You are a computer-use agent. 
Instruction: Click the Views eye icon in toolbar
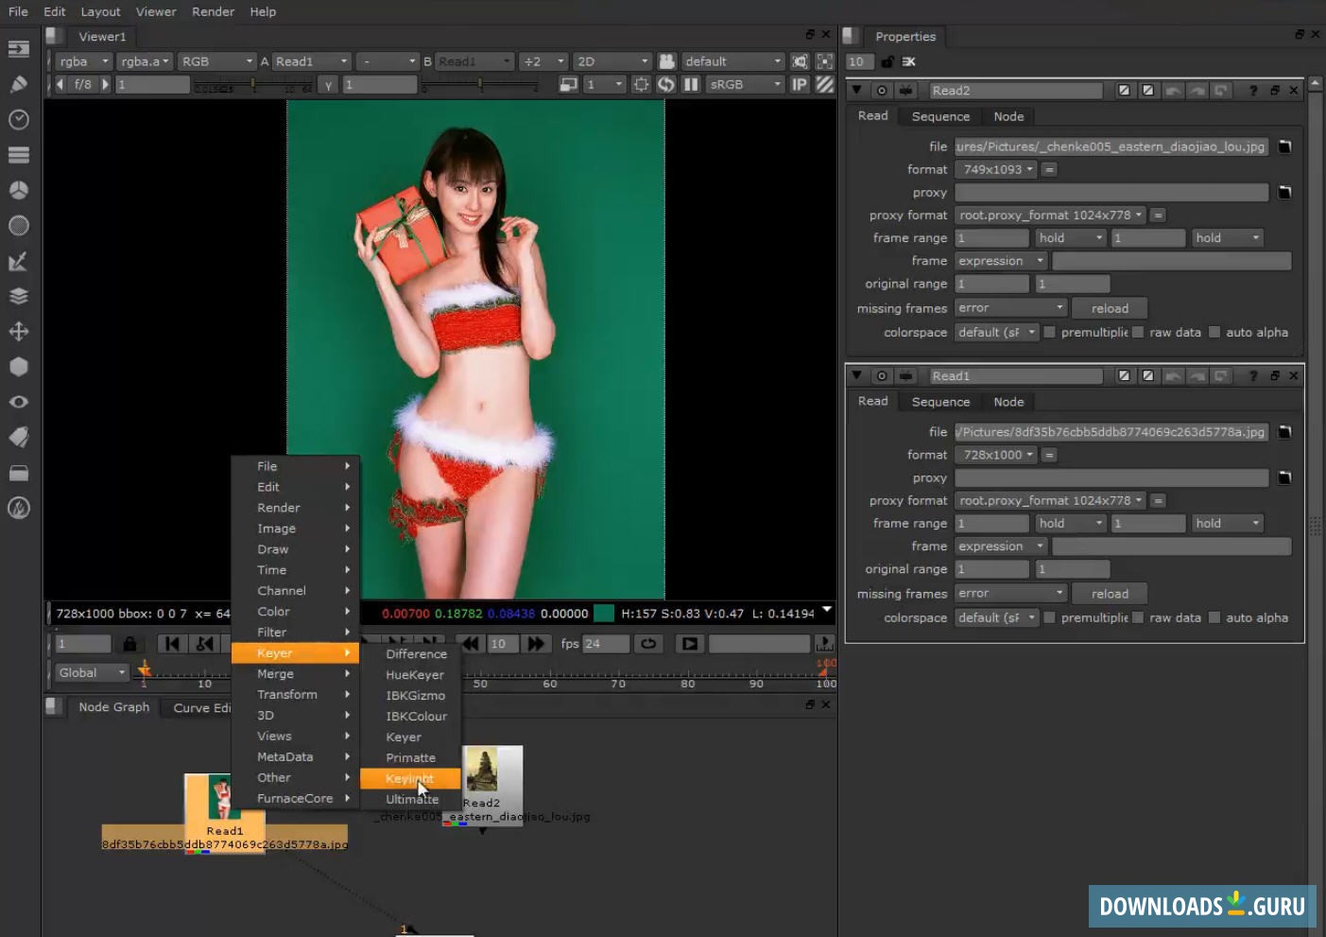[x=19, y=401]
